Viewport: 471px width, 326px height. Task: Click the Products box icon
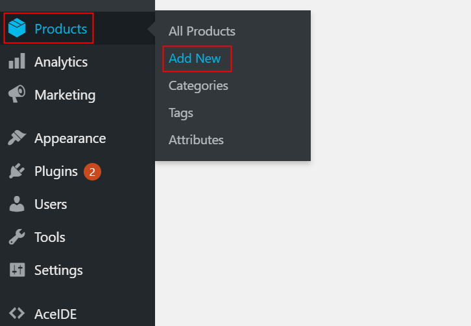click(x=17, y=29)
